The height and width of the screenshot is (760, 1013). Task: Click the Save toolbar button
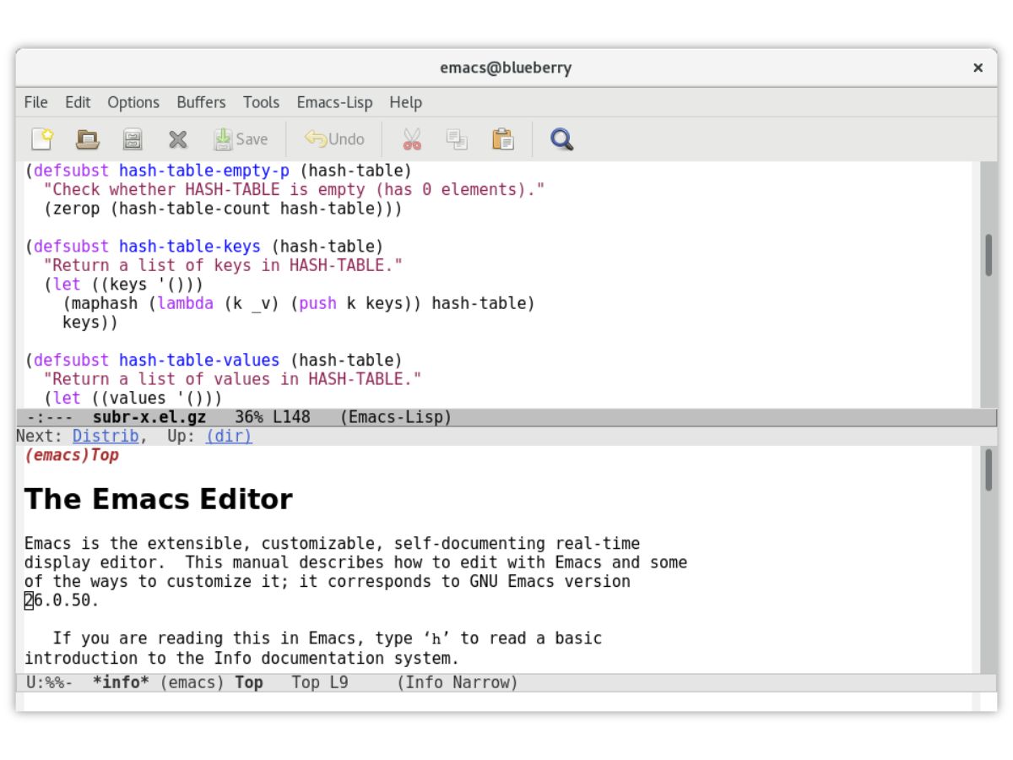click(x=241, y=138)
